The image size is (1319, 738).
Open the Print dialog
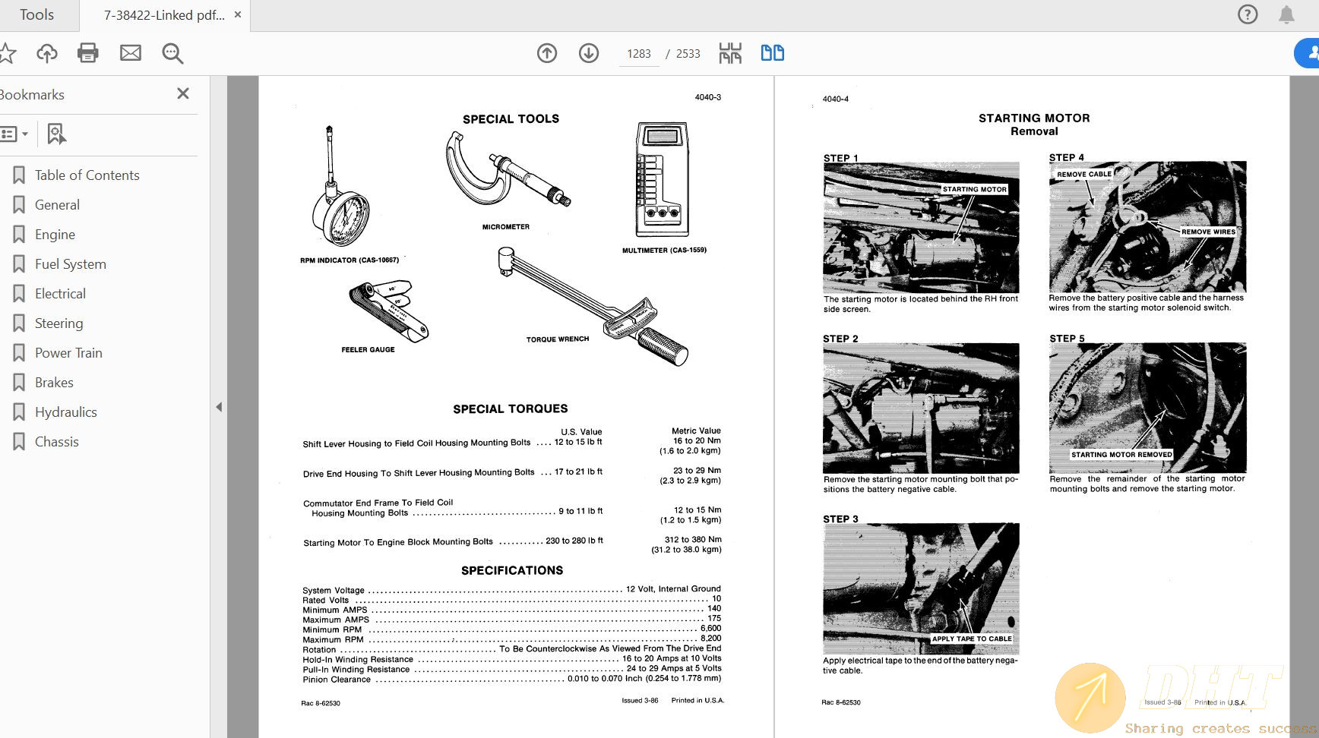(x=87, y=53)
